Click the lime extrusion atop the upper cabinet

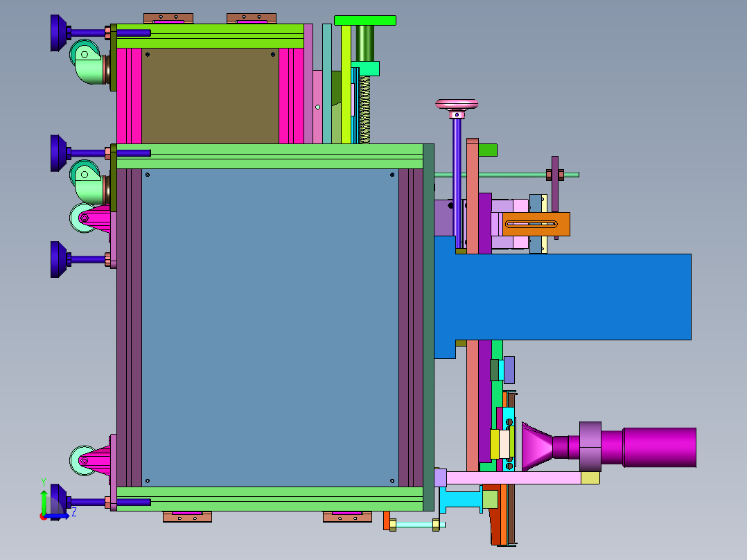210,36
